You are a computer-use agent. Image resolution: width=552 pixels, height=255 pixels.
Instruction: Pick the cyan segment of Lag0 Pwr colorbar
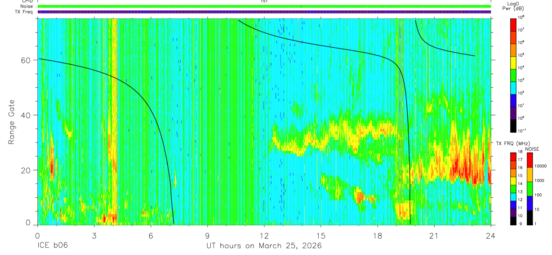point(513,88)
